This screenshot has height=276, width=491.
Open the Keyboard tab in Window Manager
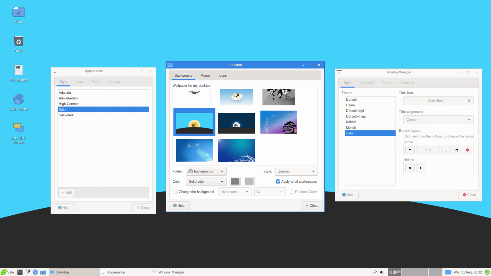click(x=366, y=83)
